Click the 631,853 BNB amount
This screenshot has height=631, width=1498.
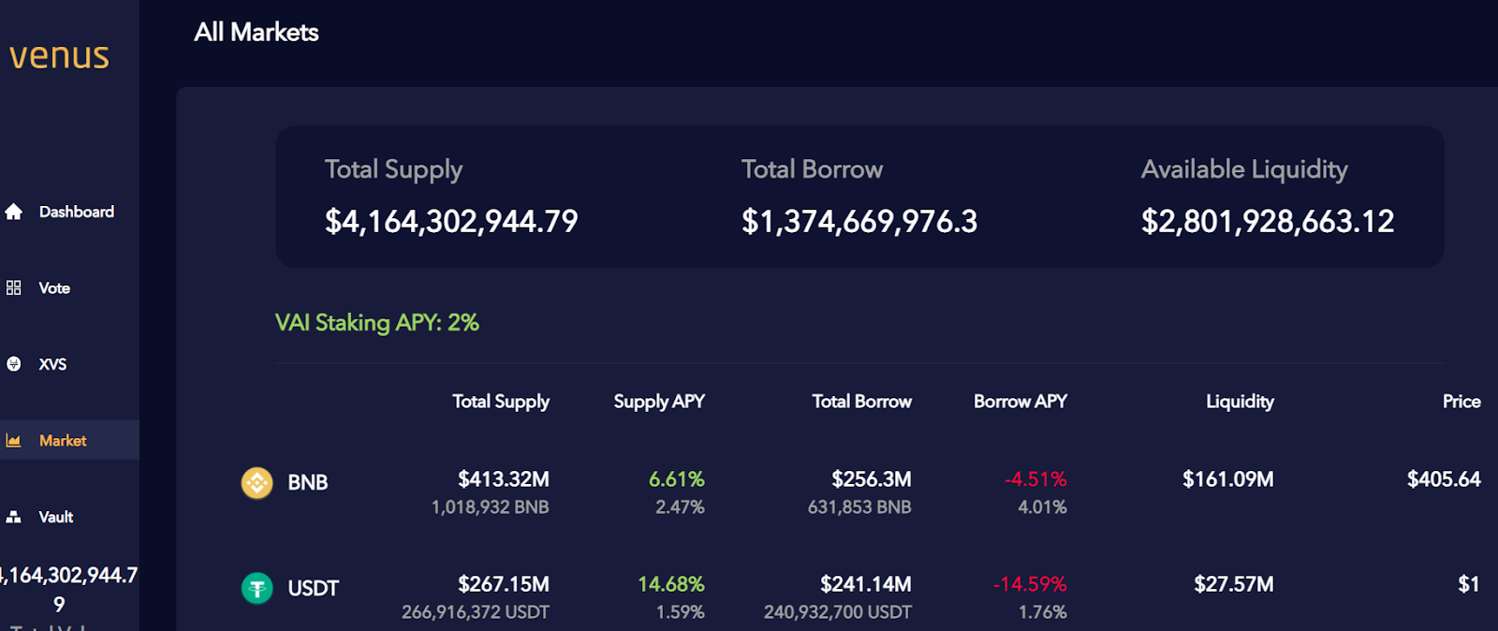click(859, 507)
